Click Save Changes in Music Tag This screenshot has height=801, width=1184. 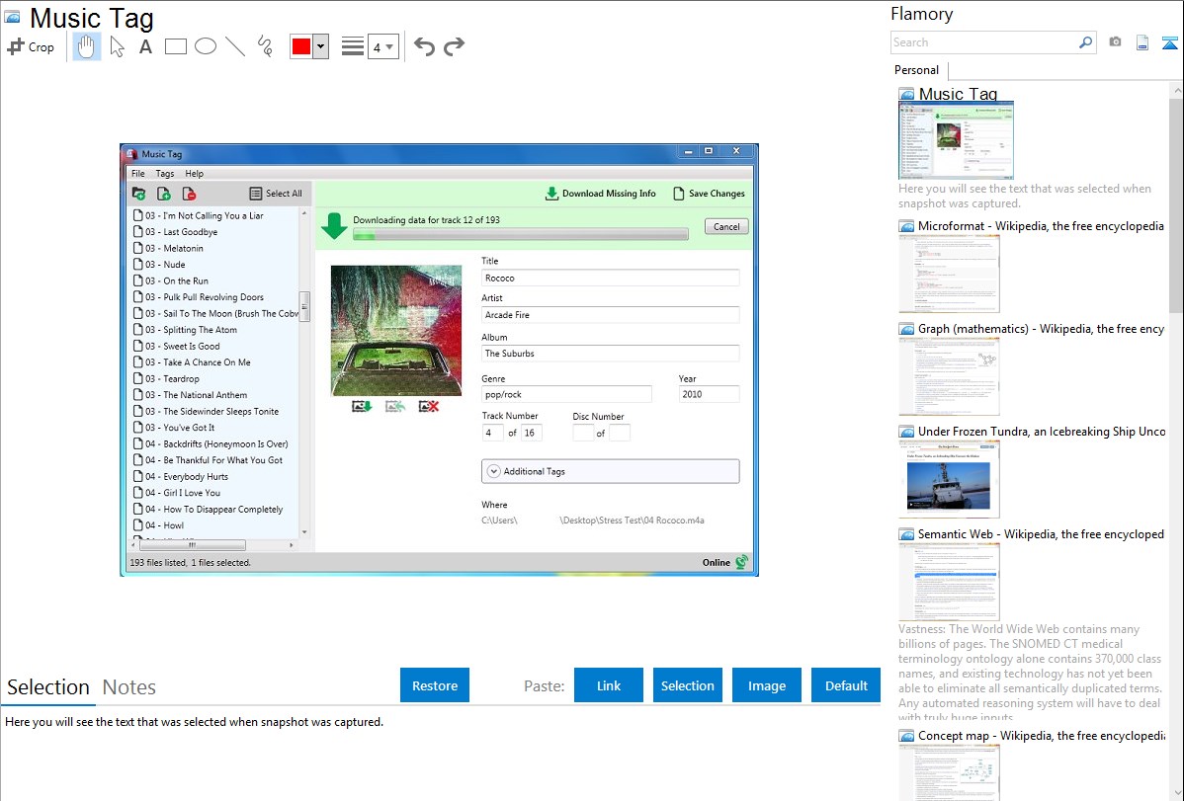709,194
